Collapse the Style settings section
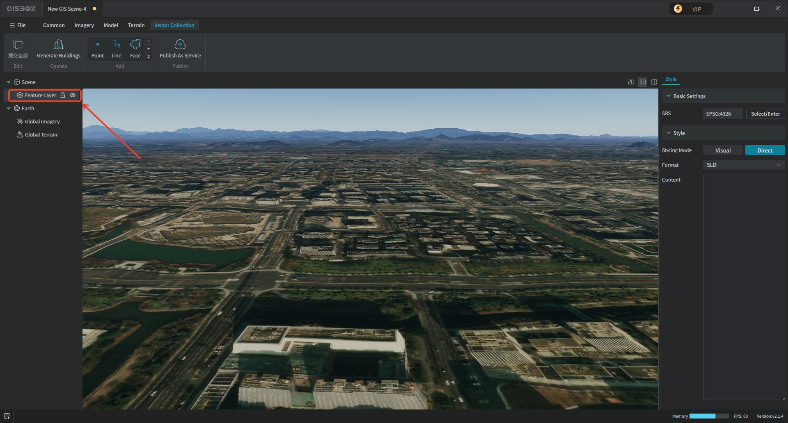788x423 pixels. (669, 133)
